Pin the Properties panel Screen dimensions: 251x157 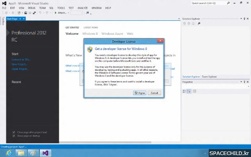pos(245,82)
